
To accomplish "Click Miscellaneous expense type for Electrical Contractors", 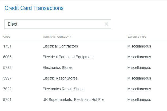I will pos(139,46).
